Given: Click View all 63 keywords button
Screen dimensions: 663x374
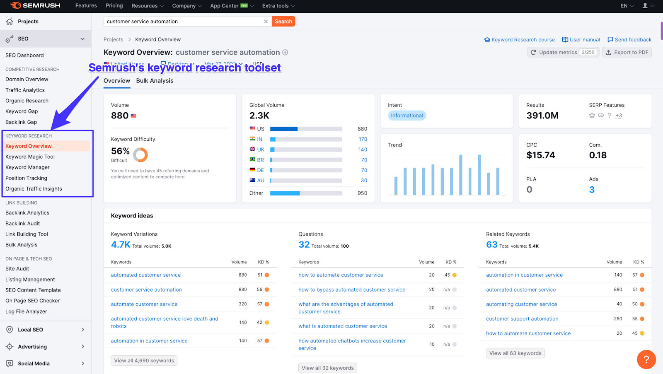Looking at the screenshot, I should 515,353.
